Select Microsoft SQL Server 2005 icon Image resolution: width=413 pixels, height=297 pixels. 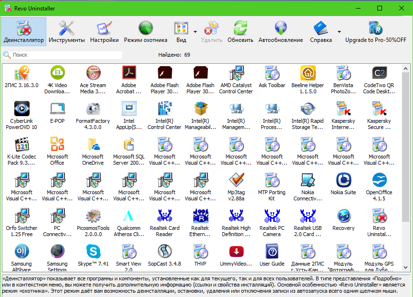tap(129, 144)
